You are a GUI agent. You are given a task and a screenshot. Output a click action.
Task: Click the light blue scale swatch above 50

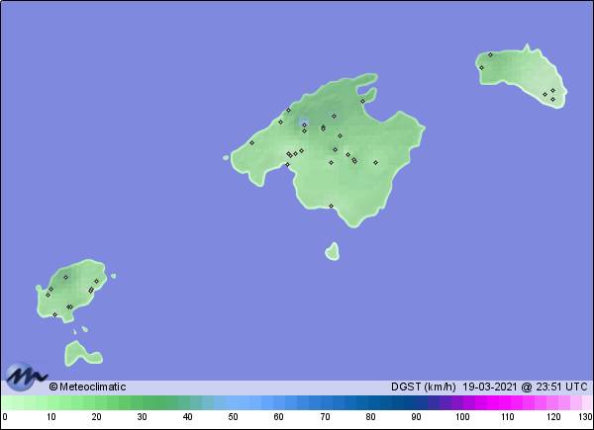tap(234, 403)
